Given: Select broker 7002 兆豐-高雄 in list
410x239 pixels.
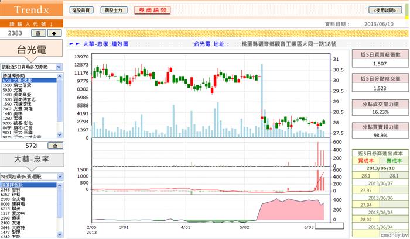Looking at the screenshot, I should click(x=29, y=109).
